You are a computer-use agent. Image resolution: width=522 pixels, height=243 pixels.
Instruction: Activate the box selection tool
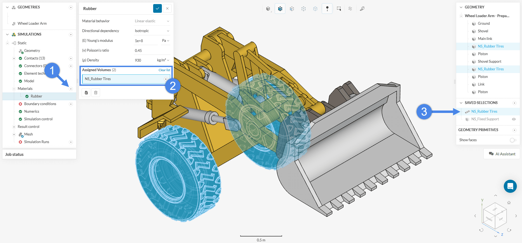click(x=339, y=9)
